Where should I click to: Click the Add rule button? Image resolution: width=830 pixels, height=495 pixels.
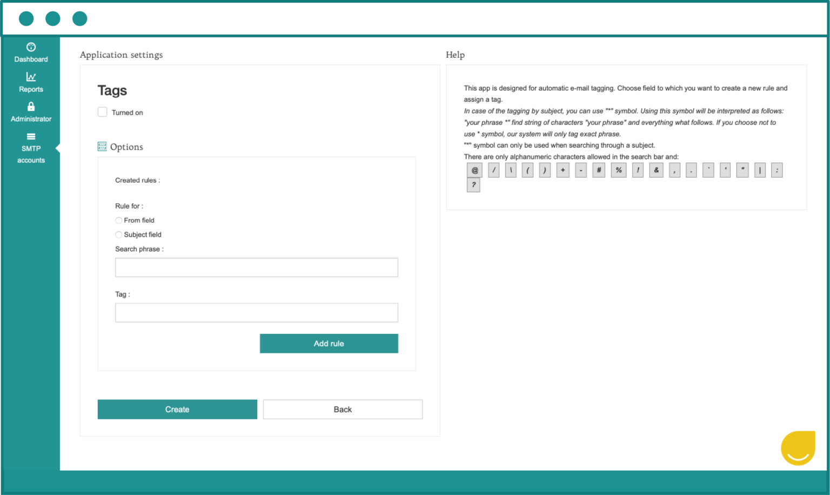click(x=329, y=343)
